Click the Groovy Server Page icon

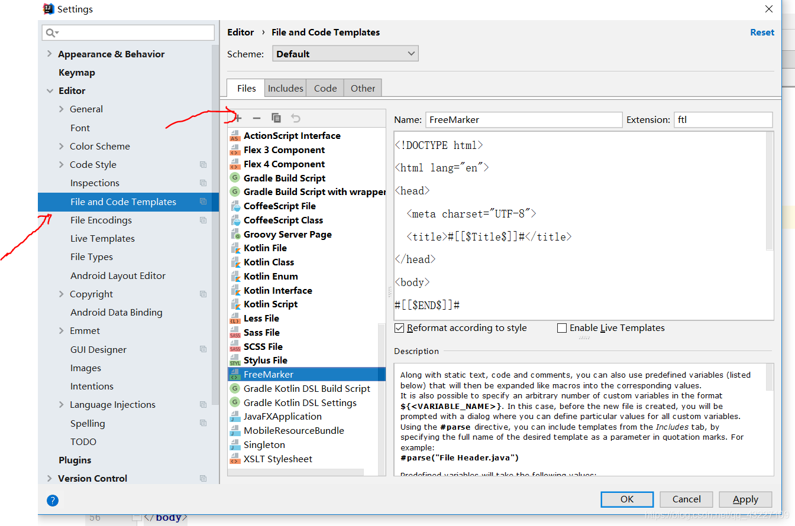235,235
